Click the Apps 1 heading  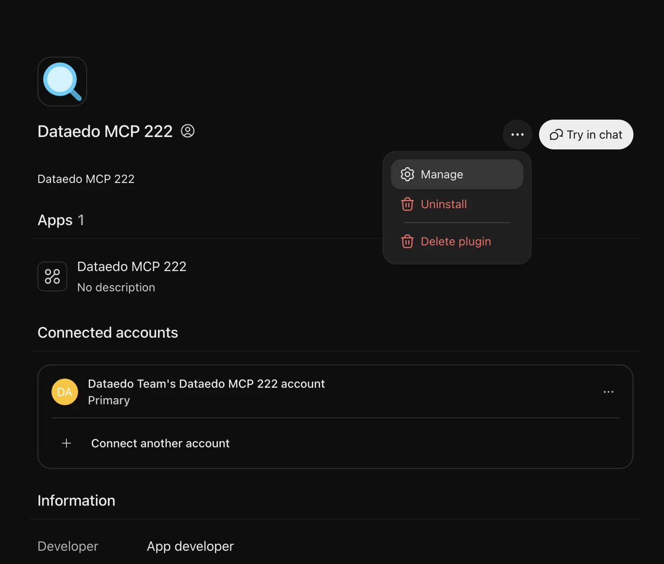(x=61, y=220)
